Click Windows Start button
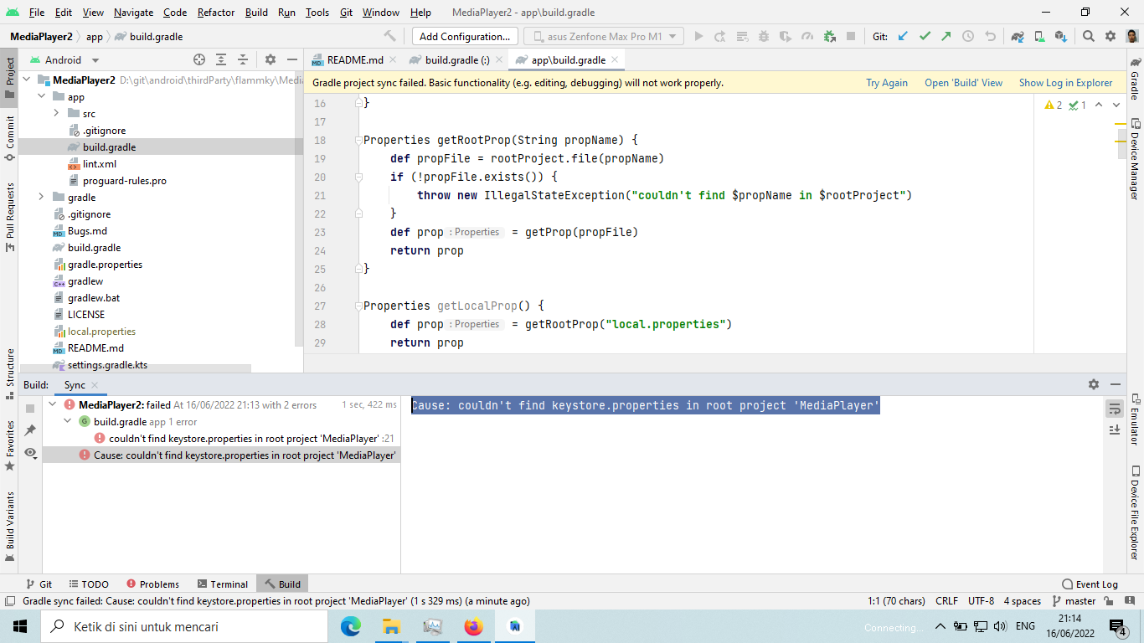Image resolution: width=1144 pixels, height=643 pixels. point(20,626)
